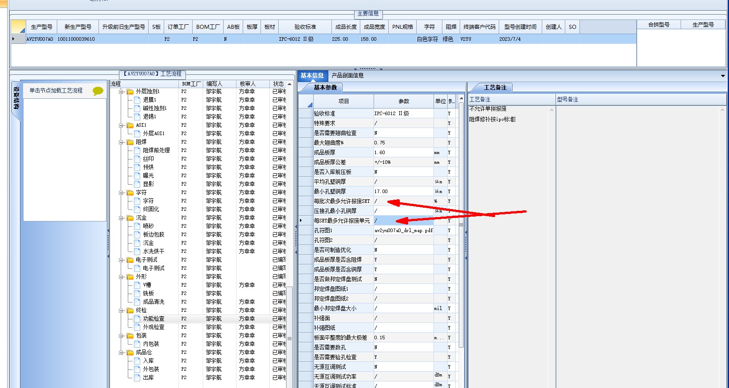Click the 成品仓 folder icon
The width and height of the screenshot is (729, 388).
[130, 353]
